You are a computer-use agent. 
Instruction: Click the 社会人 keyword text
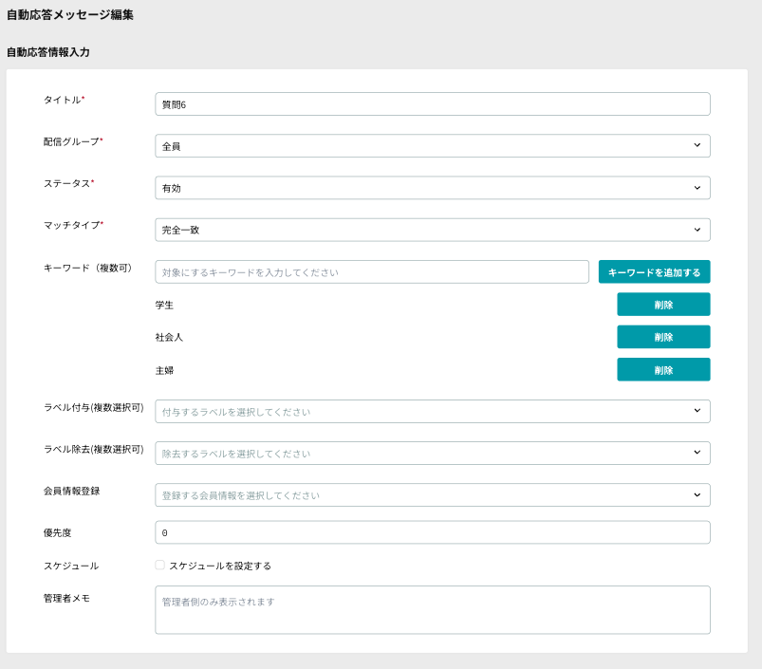click(169, 337)
